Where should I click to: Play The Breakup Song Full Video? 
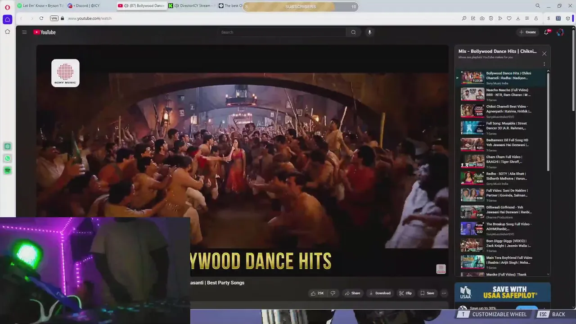pos(502,229)
